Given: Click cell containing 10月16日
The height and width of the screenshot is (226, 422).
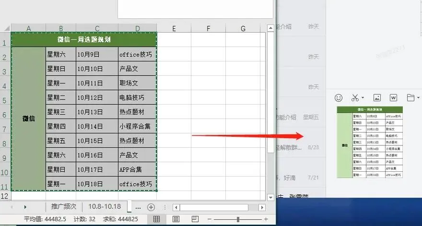Looking at the screenshot, I should (x=97, y=155).
